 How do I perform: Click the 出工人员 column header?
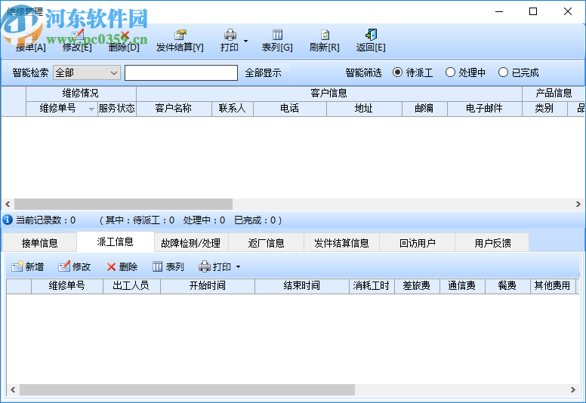[x=131, y=286]
